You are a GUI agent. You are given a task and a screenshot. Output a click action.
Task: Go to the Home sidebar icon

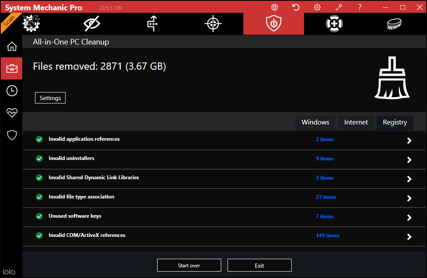12,46
